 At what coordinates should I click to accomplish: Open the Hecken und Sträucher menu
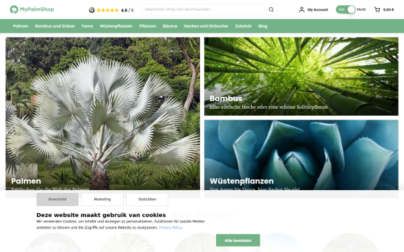[x=206, y=26]
